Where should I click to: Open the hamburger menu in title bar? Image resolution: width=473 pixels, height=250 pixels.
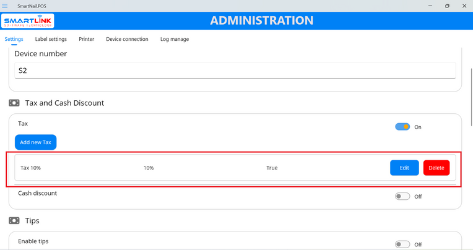pyautogui.click(x=6, y=6)
